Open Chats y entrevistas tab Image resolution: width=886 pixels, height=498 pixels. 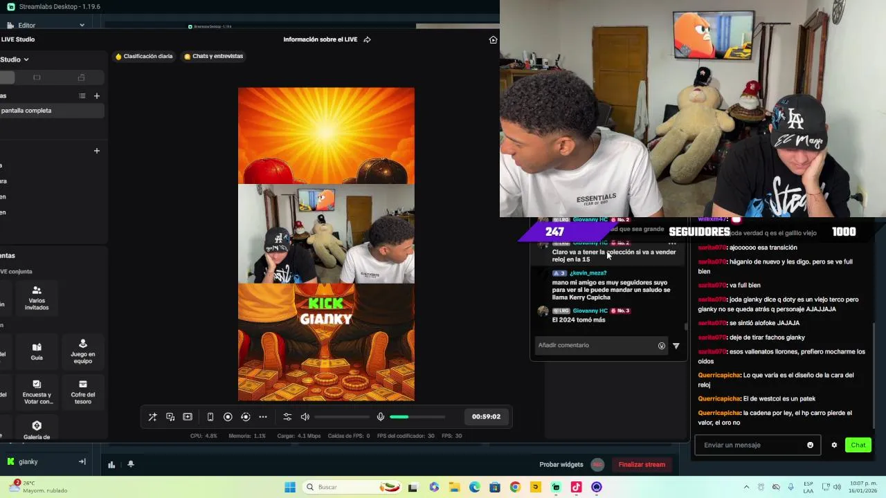214,56
